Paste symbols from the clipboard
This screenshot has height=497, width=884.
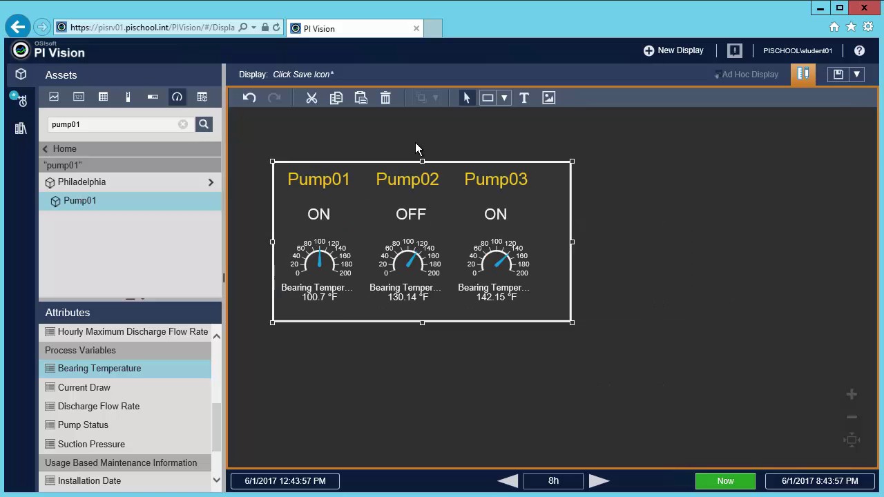[361, 98]
